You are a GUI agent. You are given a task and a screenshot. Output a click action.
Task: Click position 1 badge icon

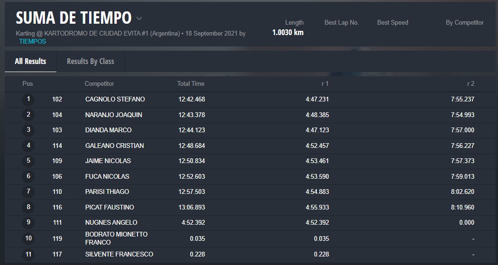tap(28, 100)
